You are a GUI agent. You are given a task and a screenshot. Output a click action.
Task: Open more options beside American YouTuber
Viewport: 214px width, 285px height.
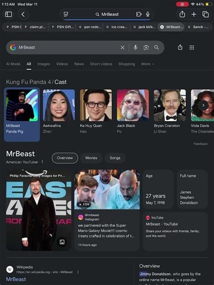pyautogui.click(x=42, y=162)
